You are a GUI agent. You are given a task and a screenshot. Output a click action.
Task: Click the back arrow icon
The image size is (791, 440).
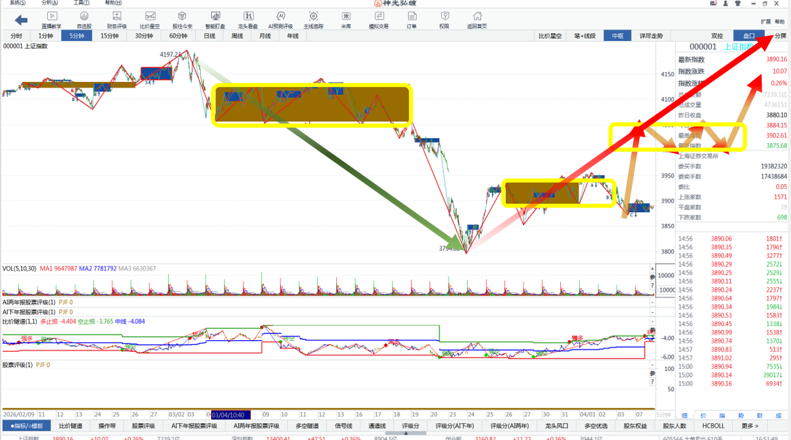point(21,20)
